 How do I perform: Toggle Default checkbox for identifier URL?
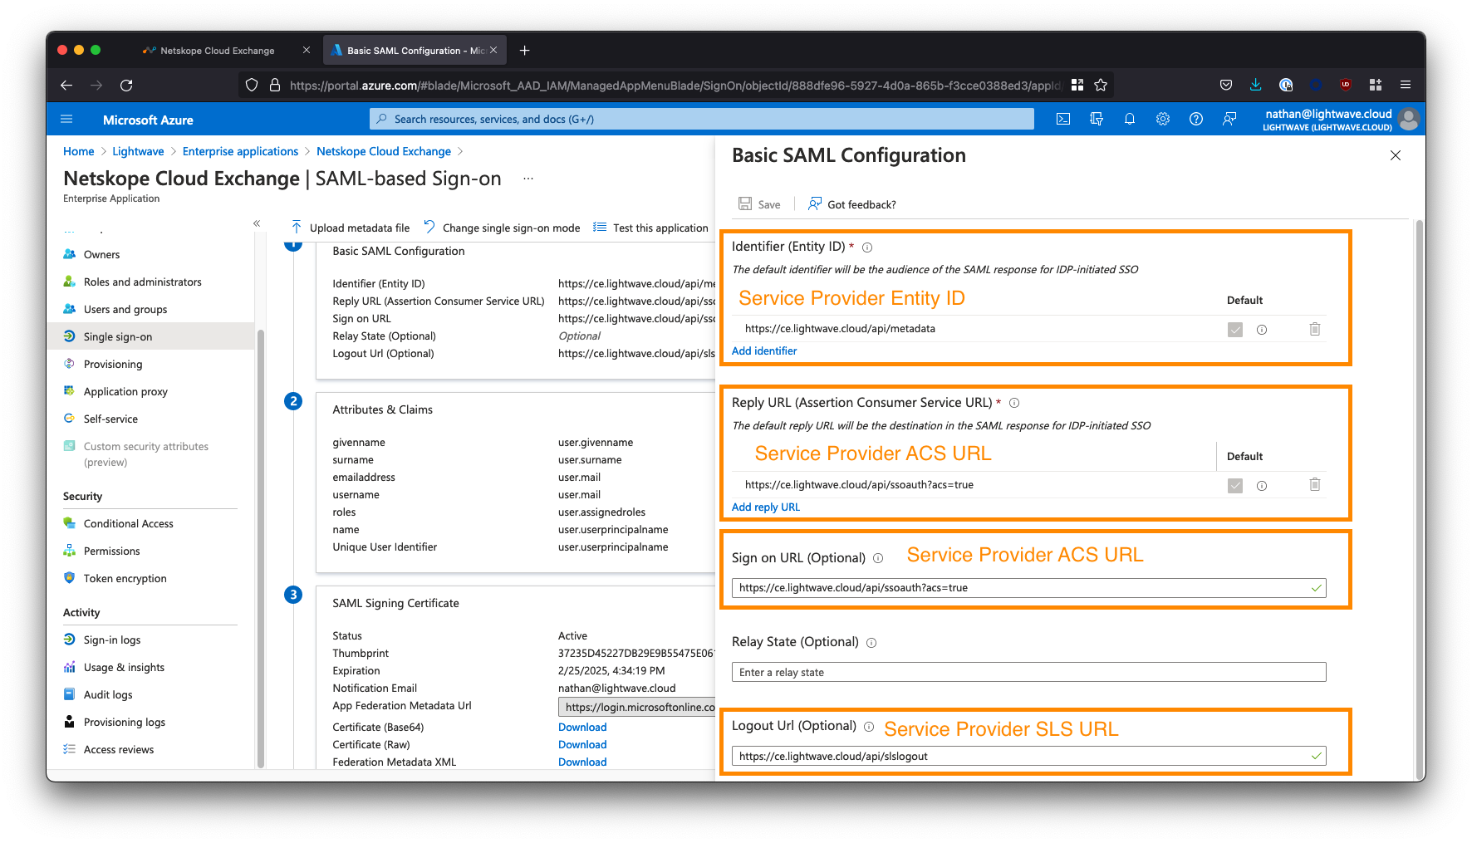coord(1235,330)
